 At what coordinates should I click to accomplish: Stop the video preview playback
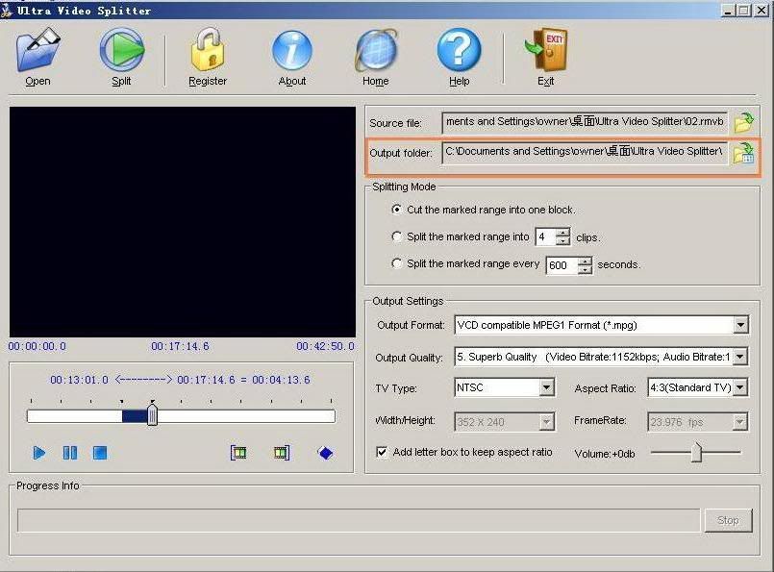click(100, 453)
